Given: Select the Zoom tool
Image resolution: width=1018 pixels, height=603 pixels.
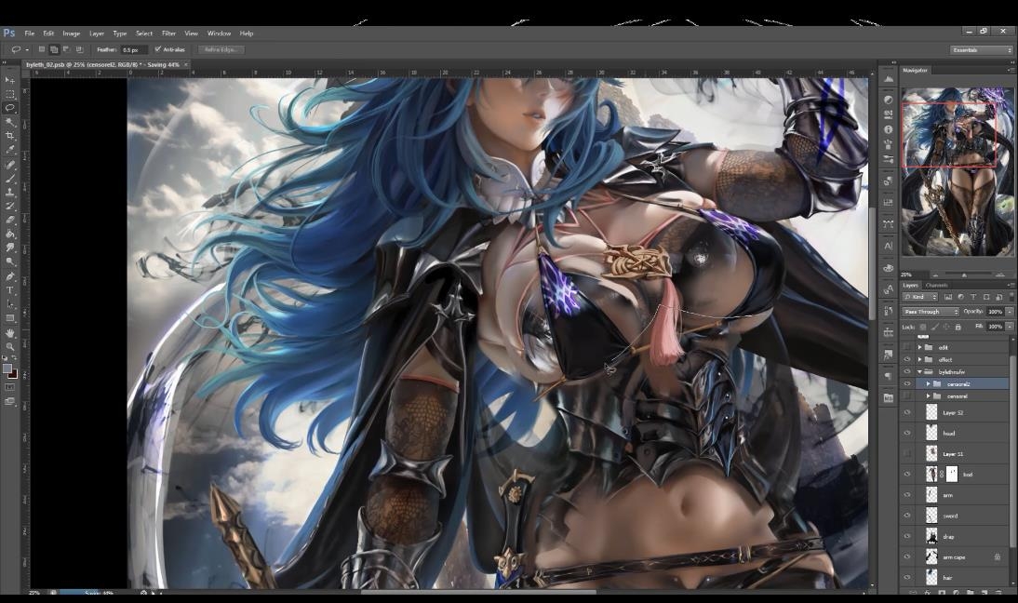Looking at the screenshot, I should (x=9, y=346).
